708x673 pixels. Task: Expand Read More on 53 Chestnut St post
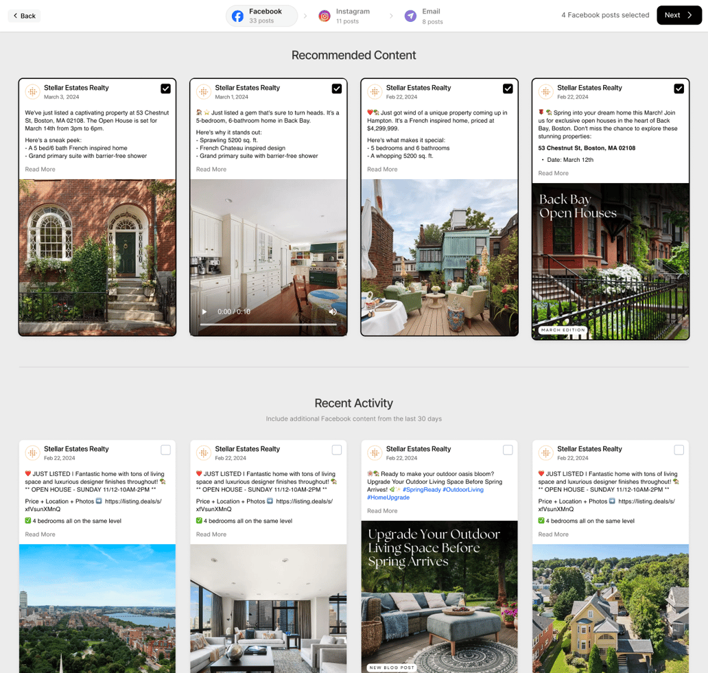point(40,169)
